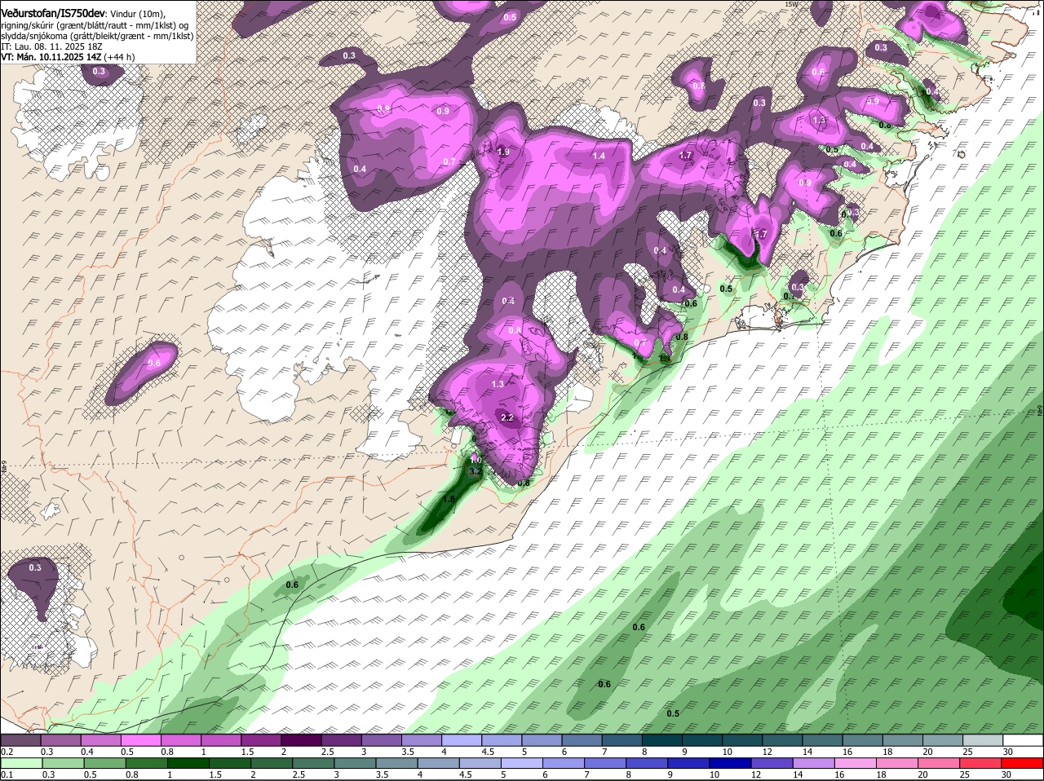Click the palest green rain swatch labelled 0.1

click(21, 762)
